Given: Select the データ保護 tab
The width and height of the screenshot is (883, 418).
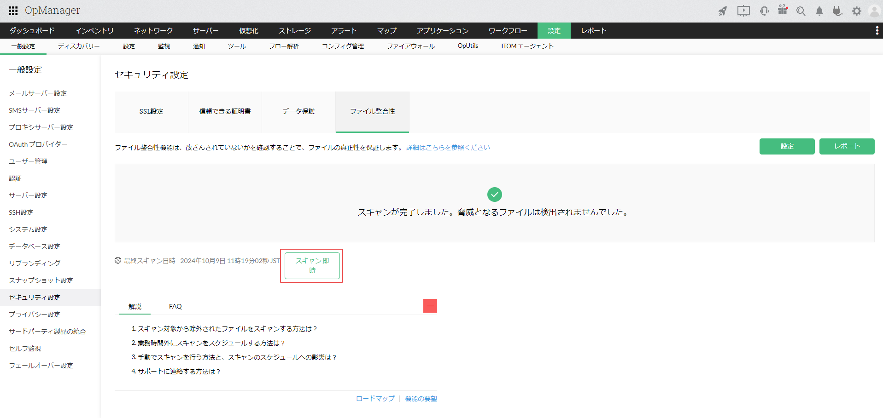Looking at the screenshot, I should tap(298, 111).
